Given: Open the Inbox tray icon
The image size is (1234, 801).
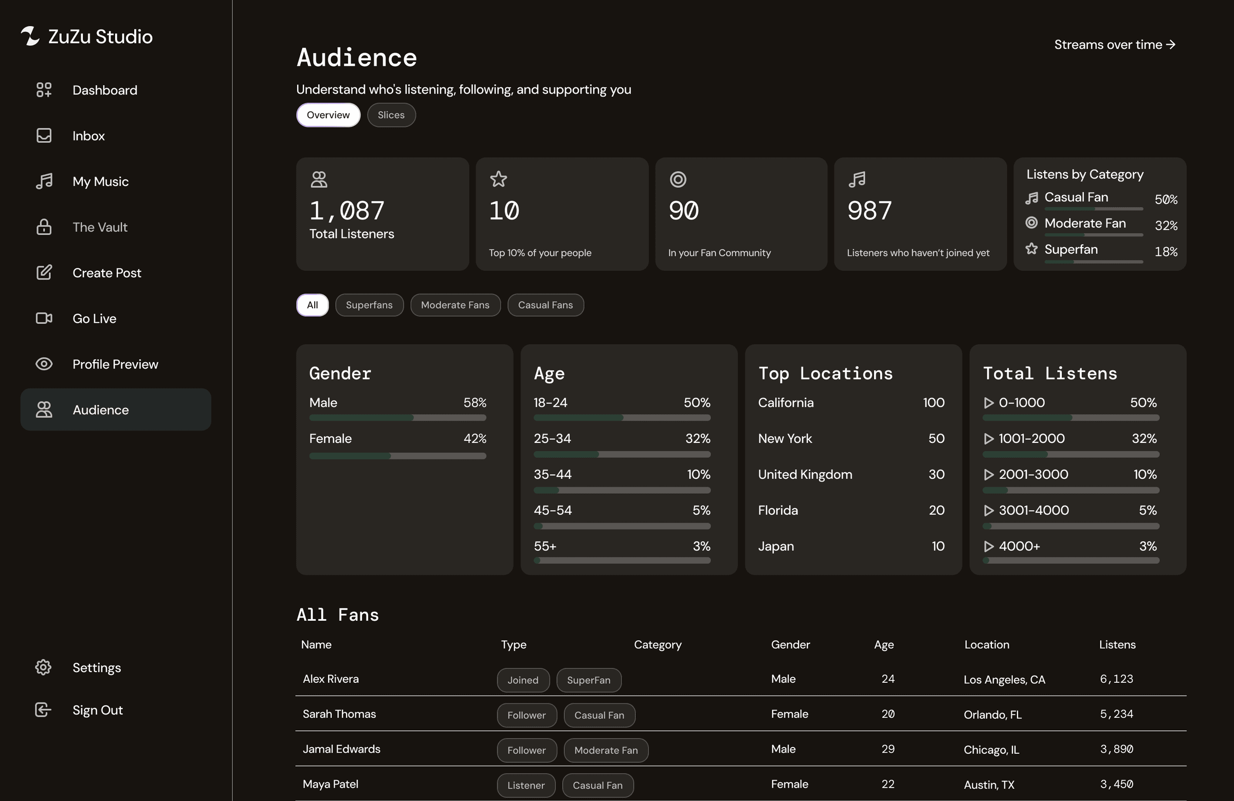Looking at the screenshot, I should point(44,135).
